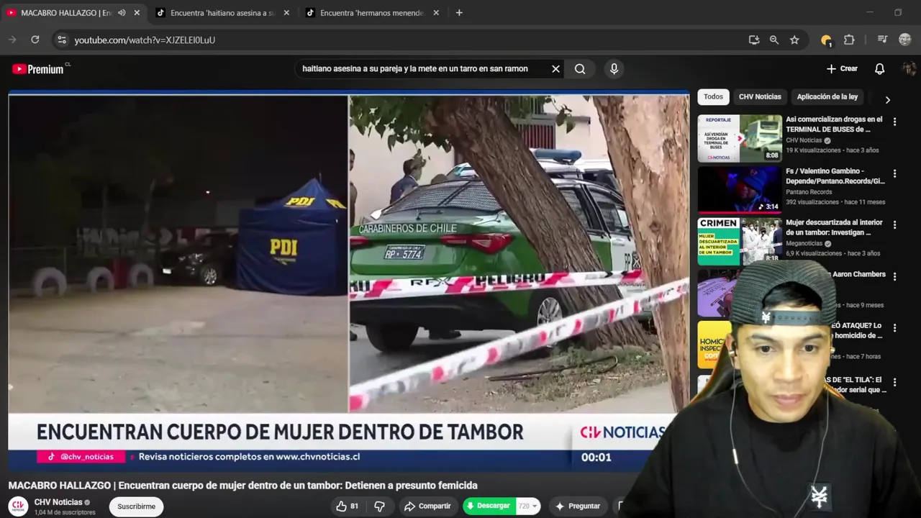Dislike the video
Viewport: 921px width, 518px height.
pos(380,506)
